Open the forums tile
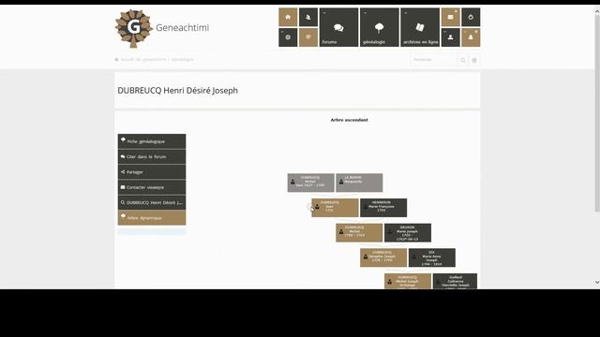 (x=338, y=27)
